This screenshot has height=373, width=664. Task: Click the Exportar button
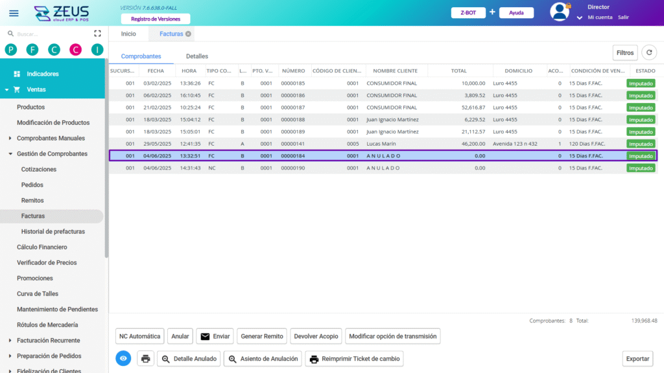pos(637,359)
